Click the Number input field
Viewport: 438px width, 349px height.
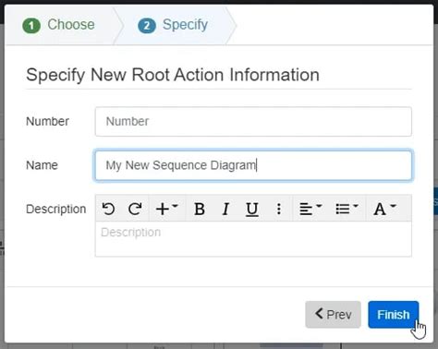253,122
